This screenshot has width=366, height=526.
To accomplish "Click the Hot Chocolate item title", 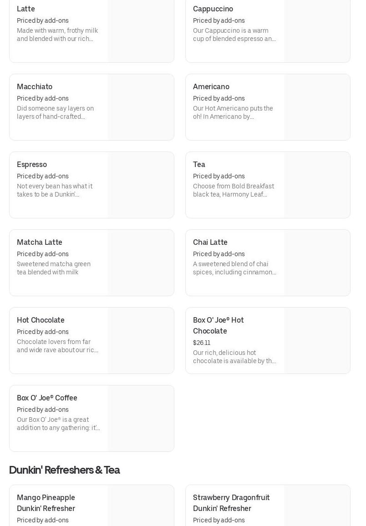I will (x=41, y=320).
